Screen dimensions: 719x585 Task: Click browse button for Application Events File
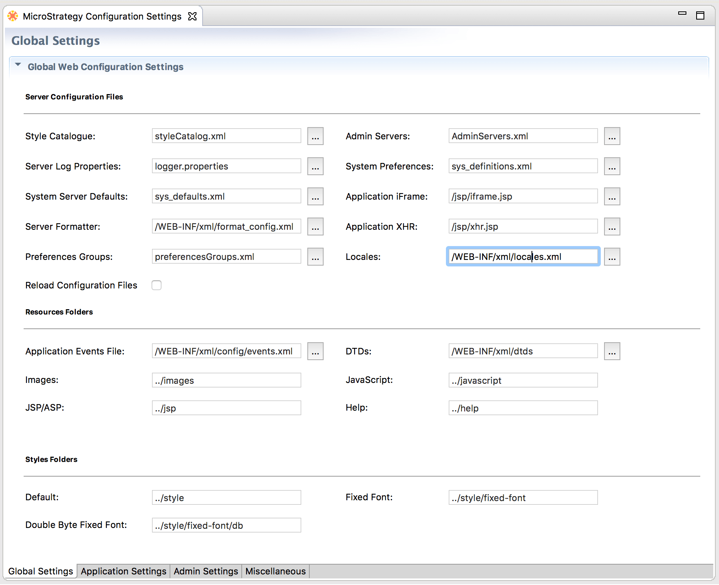click(x=315, y=351)
